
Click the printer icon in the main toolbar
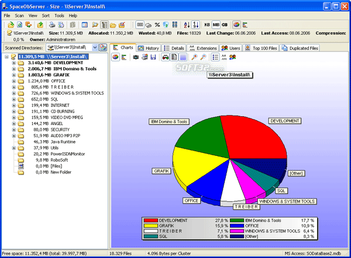tap(52, 25)
